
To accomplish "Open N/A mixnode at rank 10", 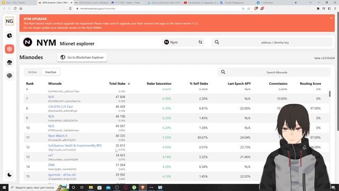I will click(x=51, y=126).
